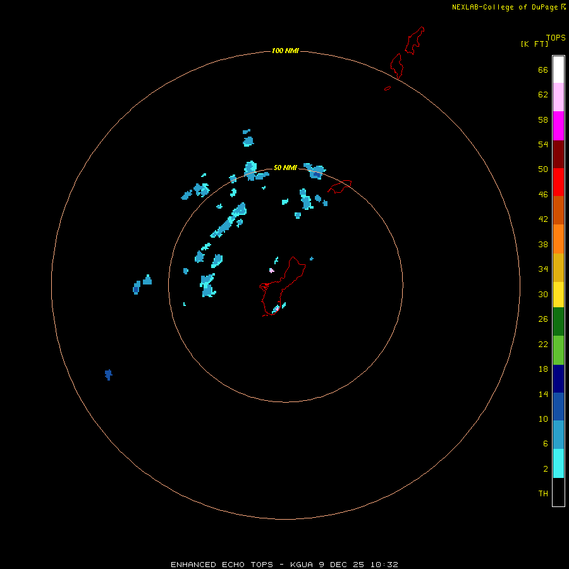Click the 66 legend value

pos(543,70)
